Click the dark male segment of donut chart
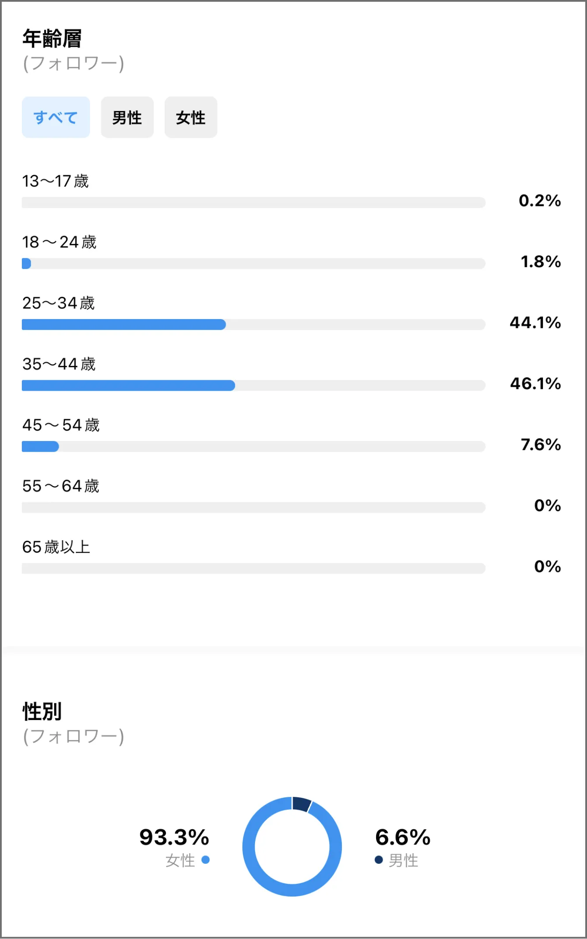 (301, 804)
